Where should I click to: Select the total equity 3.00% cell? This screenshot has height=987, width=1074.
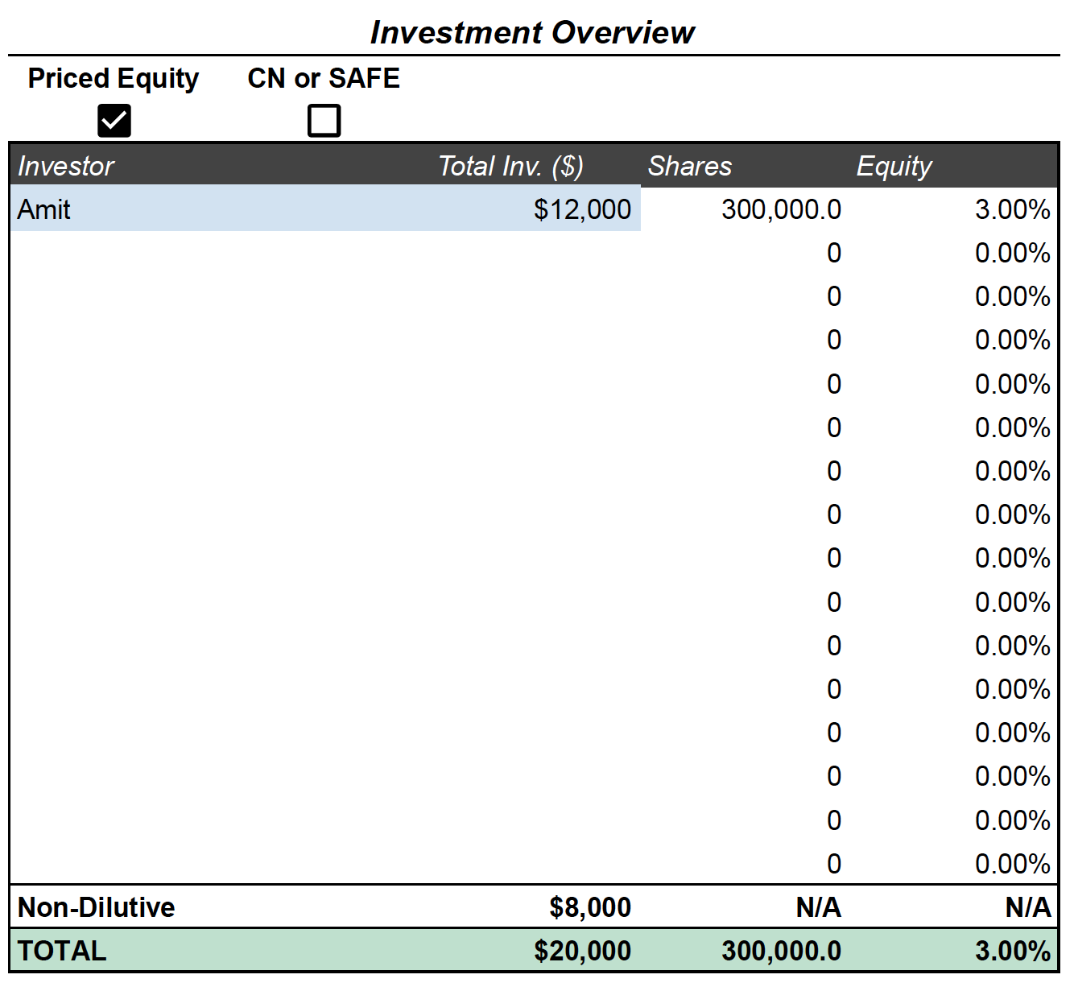(1011, 951)
